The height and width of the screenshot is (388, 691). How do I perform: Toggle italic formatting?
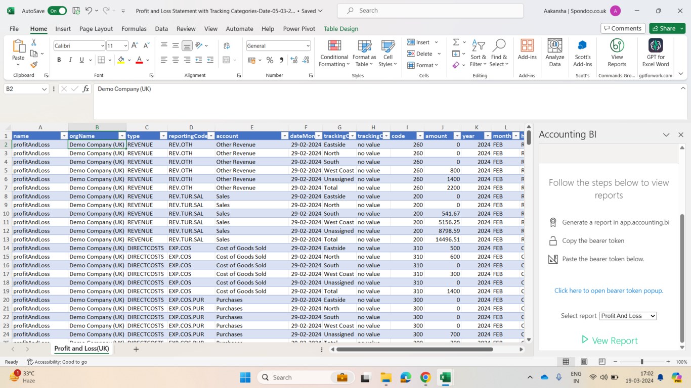70,60
